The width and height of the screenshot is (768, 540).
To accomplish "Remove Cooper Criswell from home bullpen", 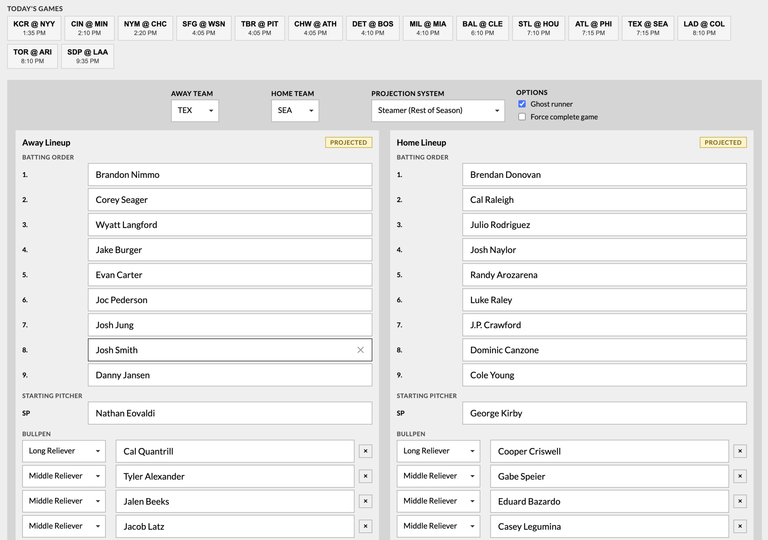I will pyautogui.click(x=739, y=451).
